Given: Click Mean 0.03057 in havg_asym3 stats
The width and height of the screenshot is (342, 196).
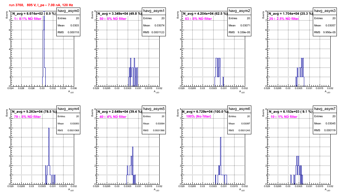Looking at the screenshot, I should click(325, 25).
